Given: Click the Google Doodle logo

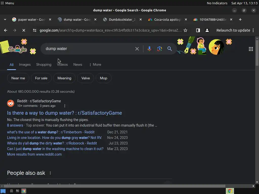Looking at the screenshot, I should (17, 49).
